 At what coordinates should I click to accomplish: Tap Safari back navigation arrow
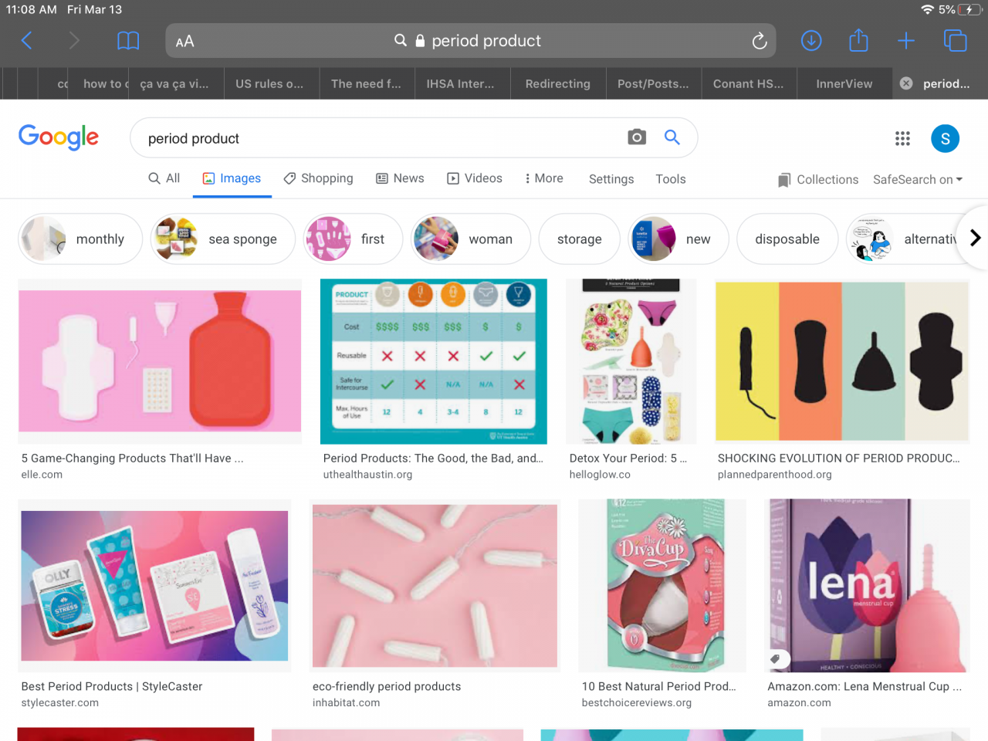27,41
